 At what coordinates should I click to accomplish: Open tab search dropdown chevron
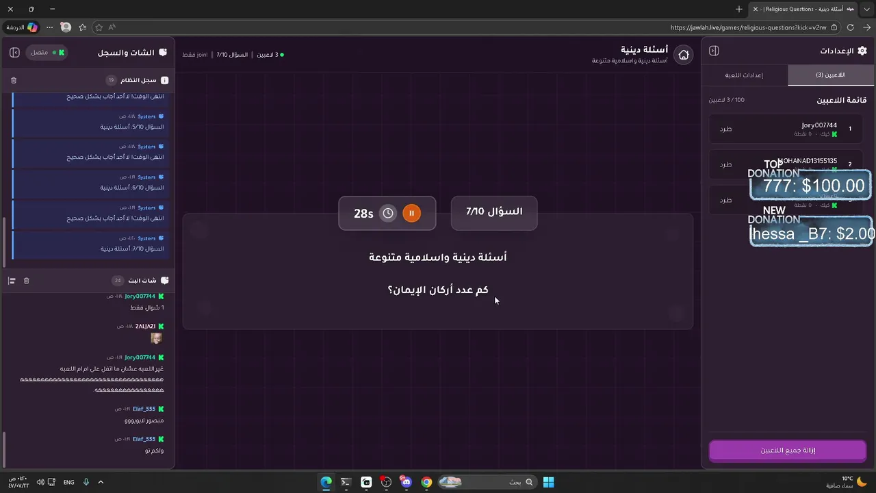click(867, 9)
